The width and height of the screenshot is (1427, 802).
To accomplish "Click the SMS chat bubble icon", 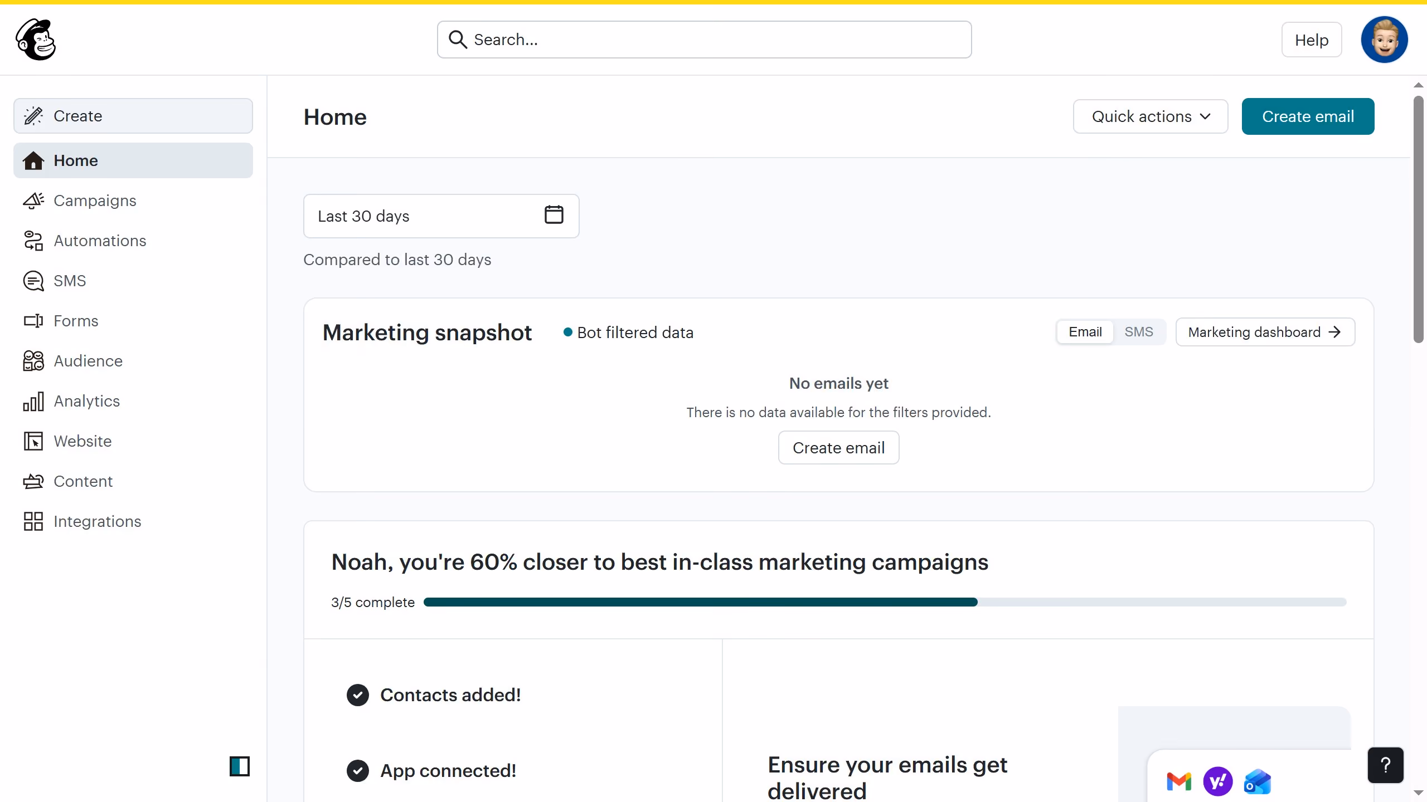I will click(33, 281).
